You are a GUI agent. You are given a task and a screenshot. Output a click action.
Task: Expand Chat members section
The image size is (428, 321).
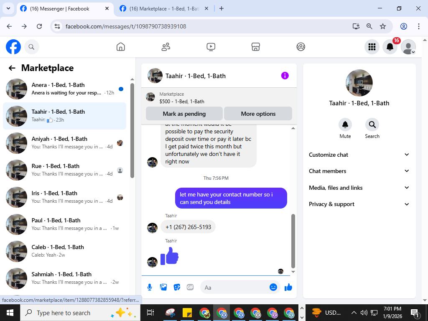coord(359,171)
